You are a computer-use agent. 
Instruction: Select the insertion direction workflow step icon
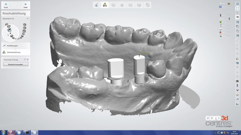point(105,5)
